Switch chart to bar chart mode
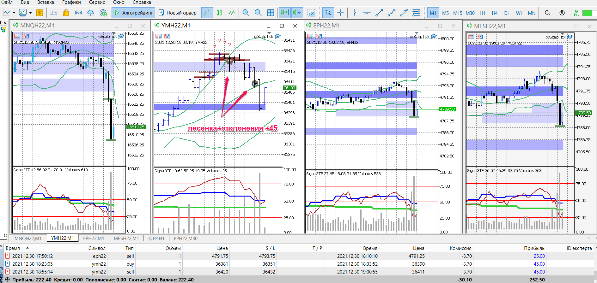This screenshot has width=597, height=283. (x=207, y=13)
